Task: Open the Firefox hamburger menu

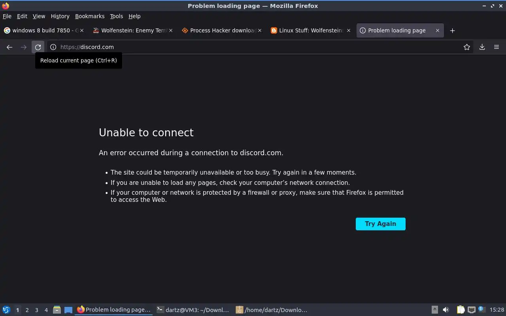Action: point(497,47)
